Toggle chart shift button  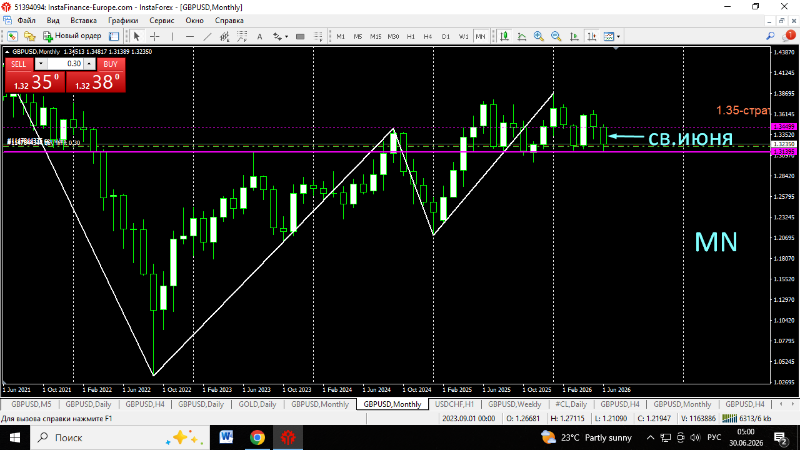(x=591, y=36)
